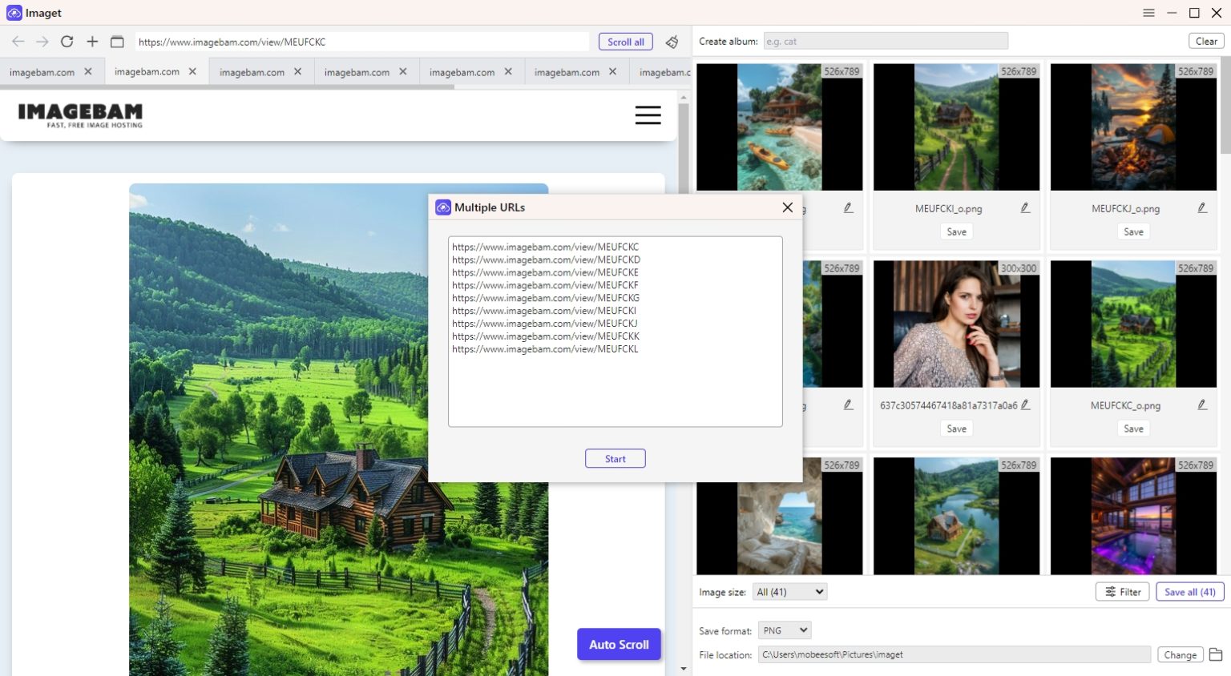
Task: Open the IMAGEBAM site hamburger menu
Action: click(648, 115)
